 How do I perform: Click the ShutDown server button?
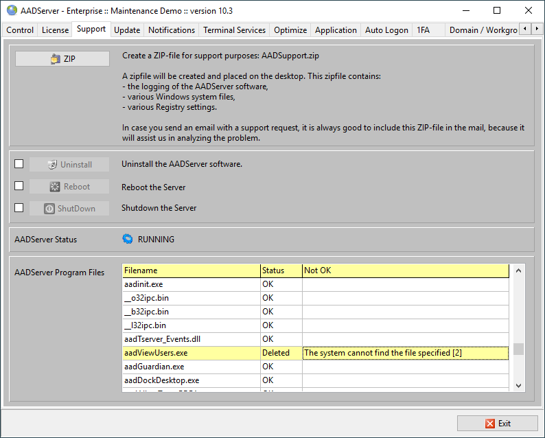69,209
